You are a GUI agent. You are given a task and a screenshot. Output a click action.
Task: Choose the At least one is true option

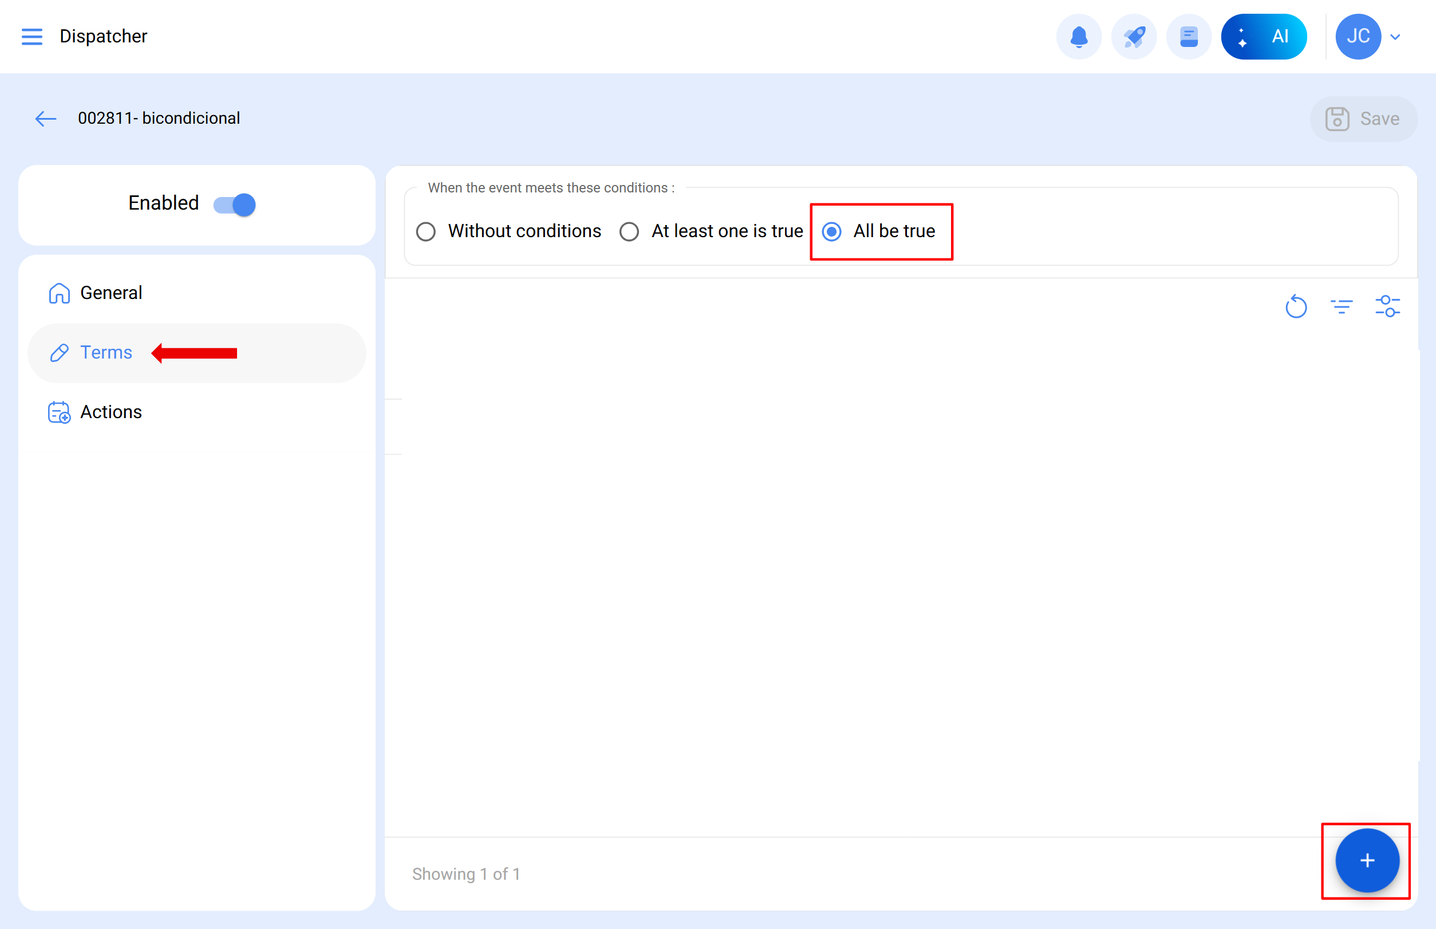(x=630, y=231)
